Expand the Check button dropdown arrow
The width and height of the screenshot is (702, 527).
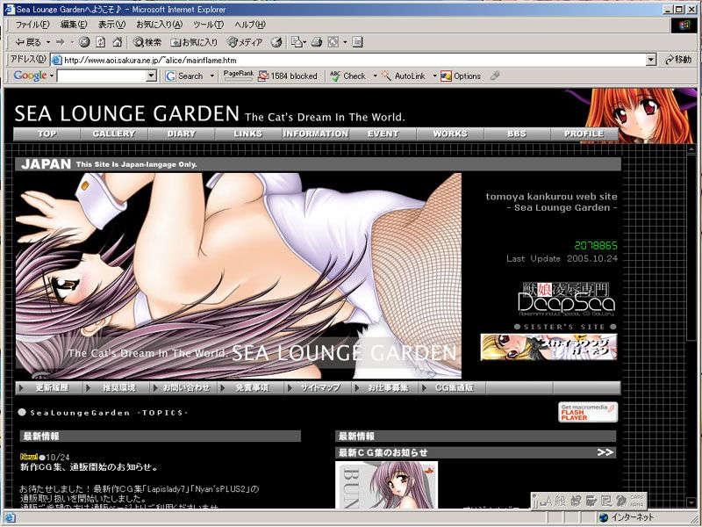(x=376, y=76)
